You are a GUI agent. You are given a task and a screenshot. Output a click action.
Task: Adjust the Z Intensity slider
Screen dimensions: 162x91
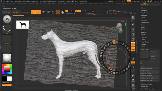point(94,13)
